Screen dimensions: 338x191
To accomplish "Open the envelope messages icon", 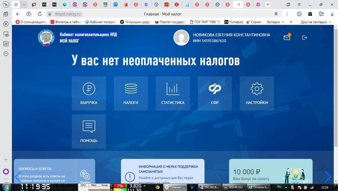I will [x=287, y=38].
